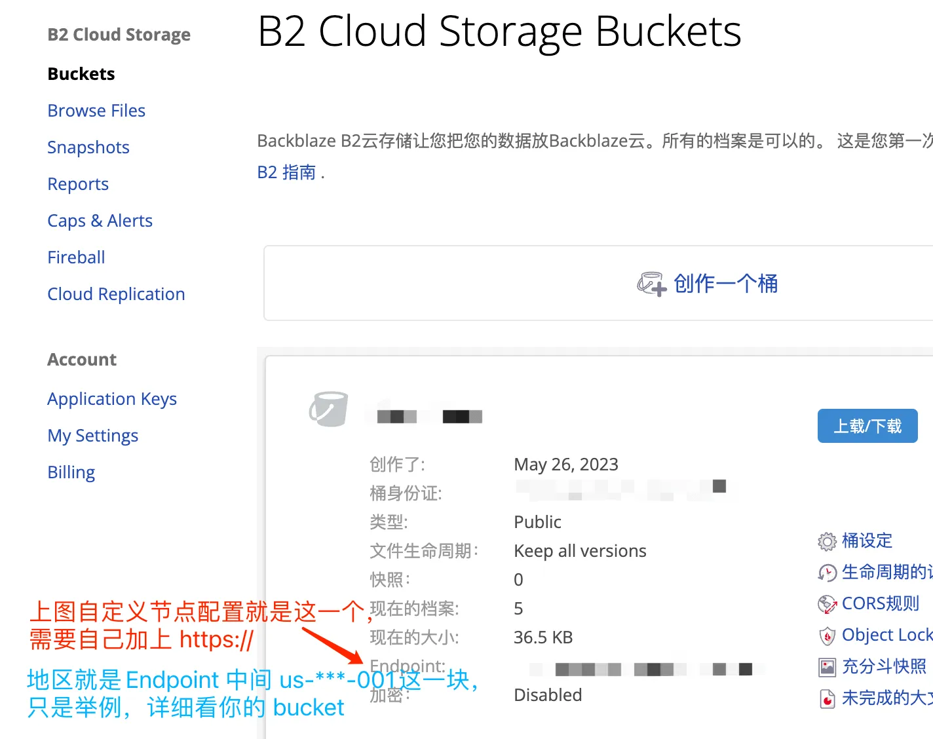Viewport: 933px width, 739px height.
Task: Click the 类型 type label
Action: point(389,522)
